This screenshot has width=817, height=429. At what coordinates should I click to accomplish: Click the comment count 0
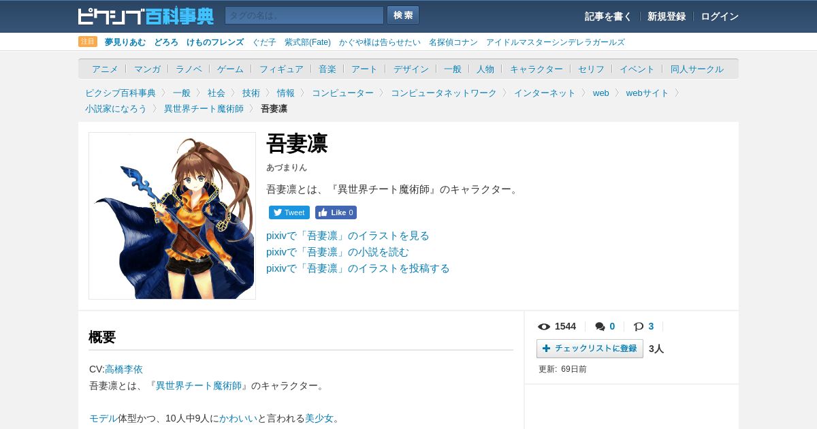(x=612, y=327)
